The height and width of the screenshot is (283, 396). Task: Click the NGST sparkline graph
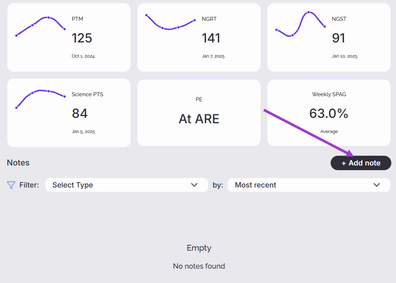300,24
